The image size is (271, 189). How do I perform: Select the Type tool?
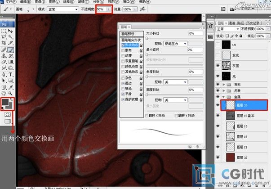(x=10, y=75)
